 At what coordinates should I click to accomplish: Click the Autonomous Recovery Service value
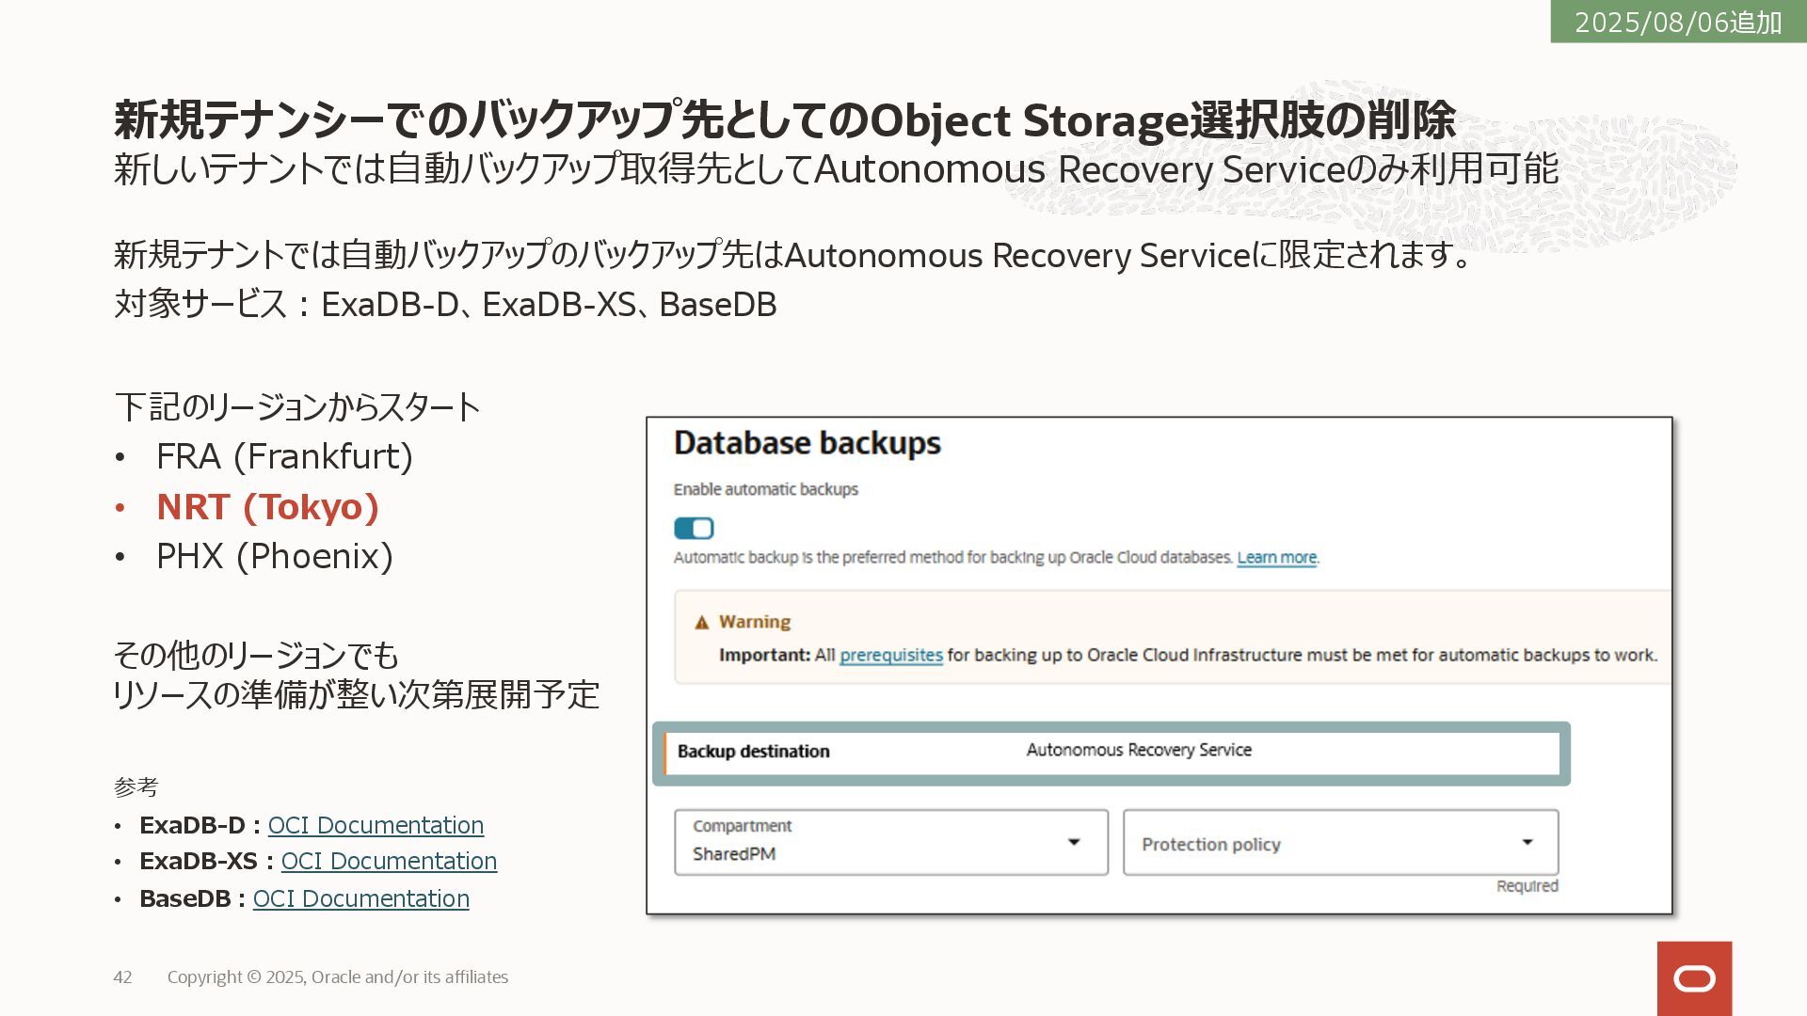[x=1139, y=750]
